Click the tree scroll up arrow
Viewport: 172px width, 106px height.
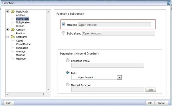click(x=48, y=12)
